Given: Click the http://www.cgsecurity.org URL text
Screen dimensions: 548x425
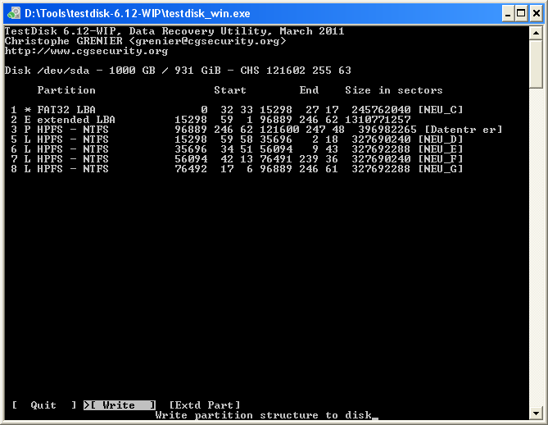Looking at the screenshot, I should coord(86,51).
